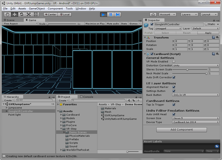Image resolution: width=222 pixels, height=160 pixels.
Task: Open the GameObject menu
Action: point(37,9)
